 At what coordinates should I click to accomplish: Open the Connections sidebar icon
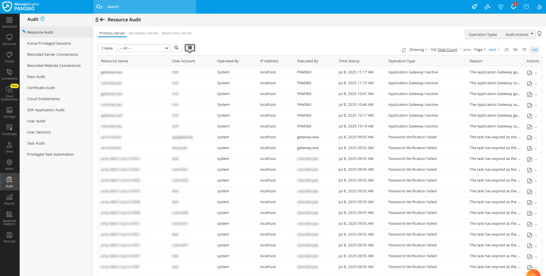point(9,75)
